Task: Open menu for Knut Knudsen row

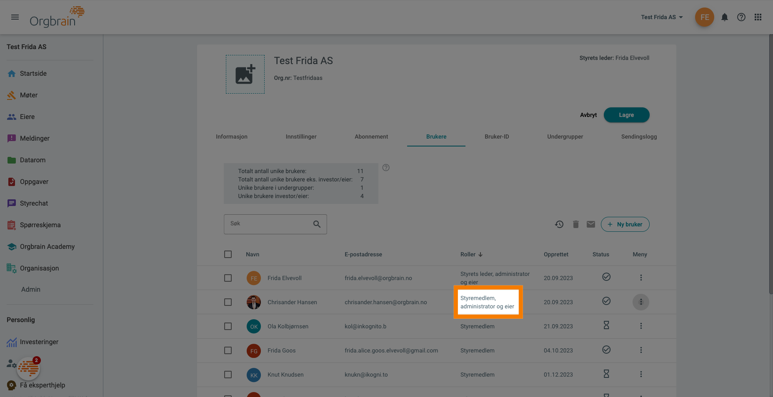Action: 641,374
